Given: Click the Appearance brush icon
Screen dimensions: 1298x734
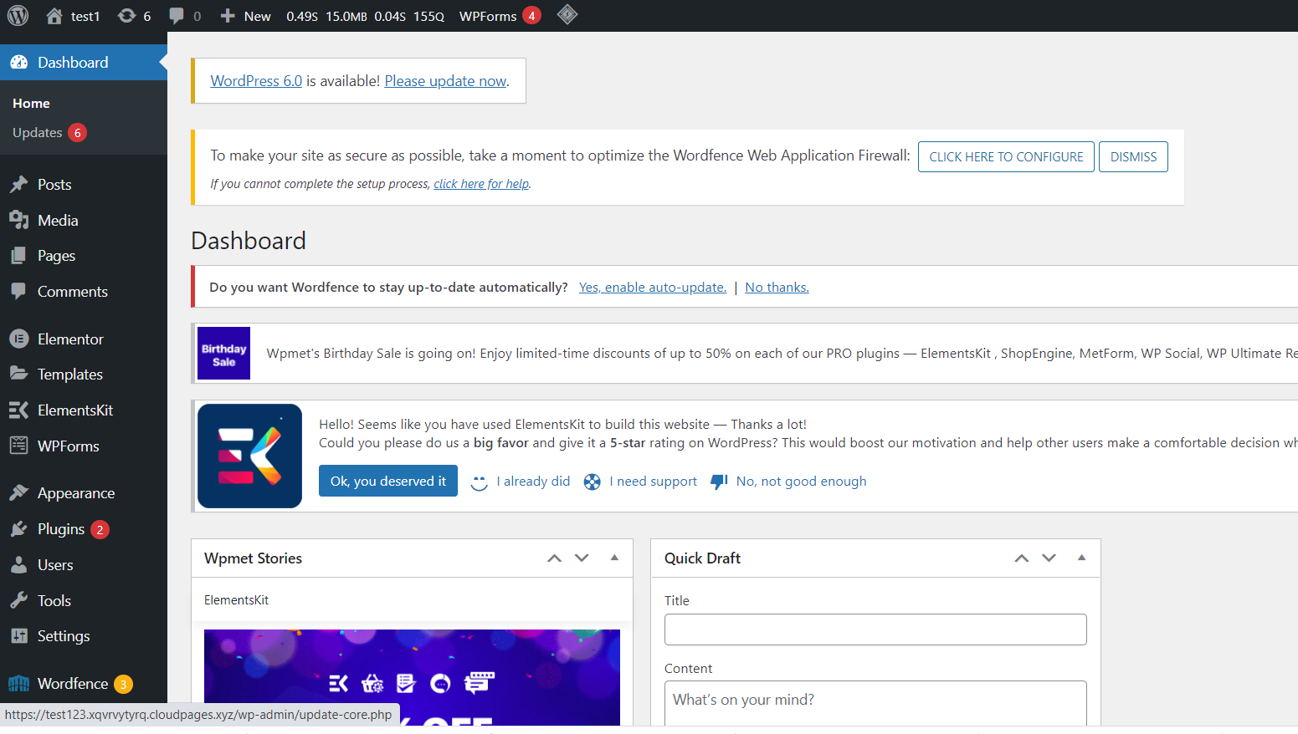Looking at the screenshot, I should pos(19,493).
